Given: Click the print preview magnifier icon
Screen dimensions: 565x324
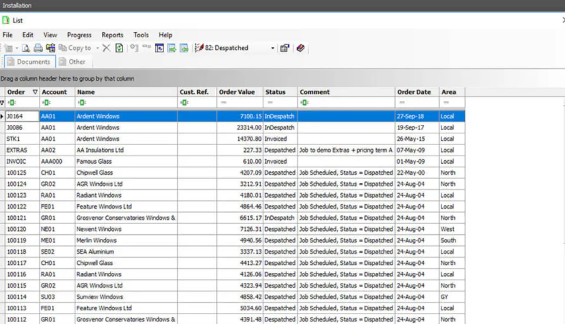Looking at the screenshot, I should [x=25, y=48].
